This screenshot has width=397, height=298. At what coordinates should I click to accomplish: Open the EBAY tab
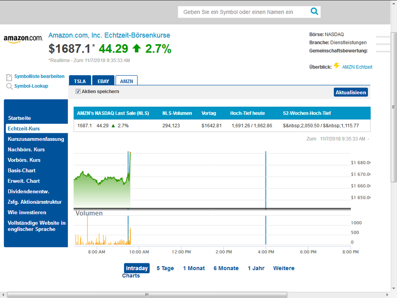click(x=103, y=81)
